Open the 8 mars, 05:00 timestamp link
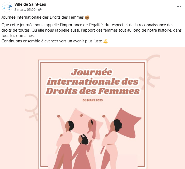 (25, 9)
